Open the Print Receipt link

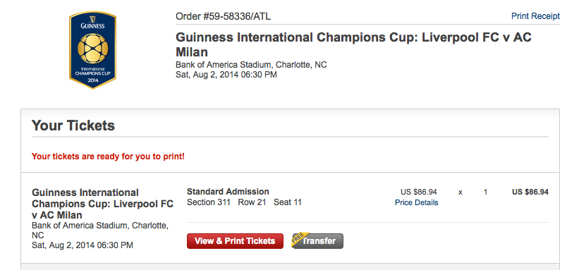[x=535, y=16]
